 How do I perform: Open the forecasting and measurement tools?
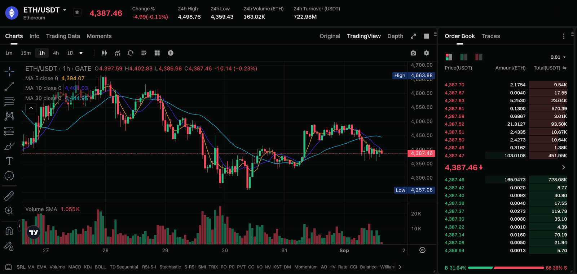pos(9,131)
